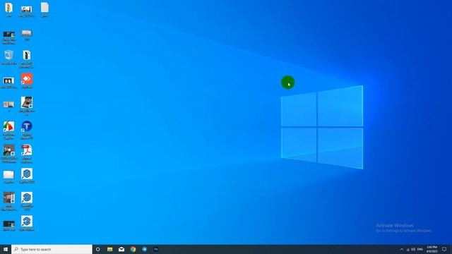Expand the hidden system tray icons chevron
The height and width of the screenshot is (254, 452).
coord(402,249)
